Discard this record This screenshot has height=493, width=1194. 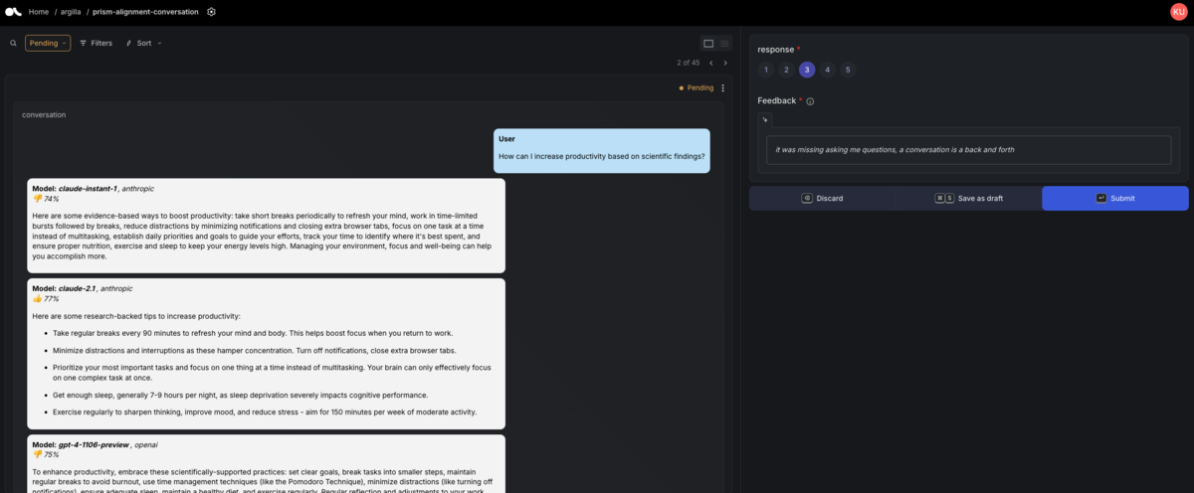(x=822, y=198)
